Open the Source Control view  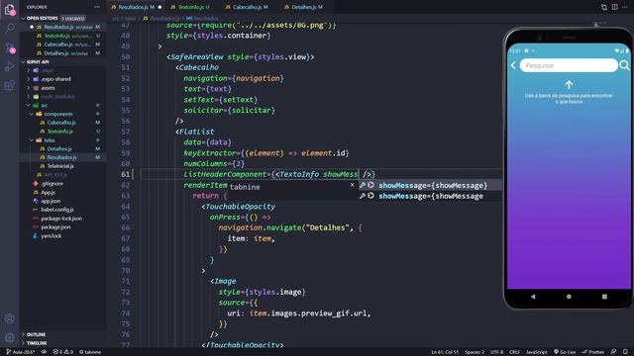[10, 47]
